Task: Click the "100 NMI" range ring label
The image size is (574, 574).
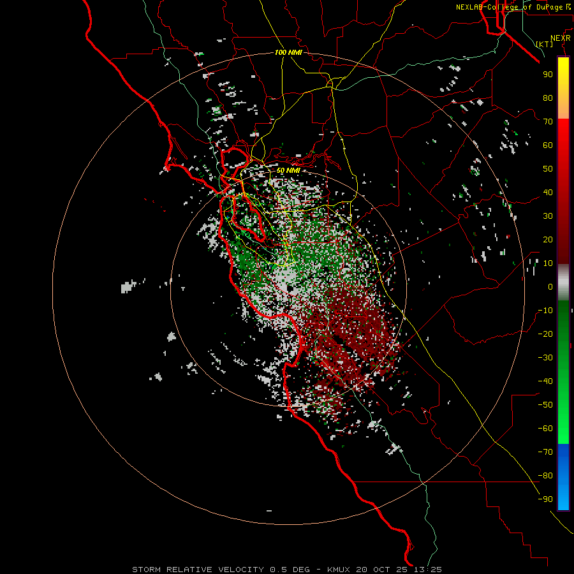Action: (288, 52)
